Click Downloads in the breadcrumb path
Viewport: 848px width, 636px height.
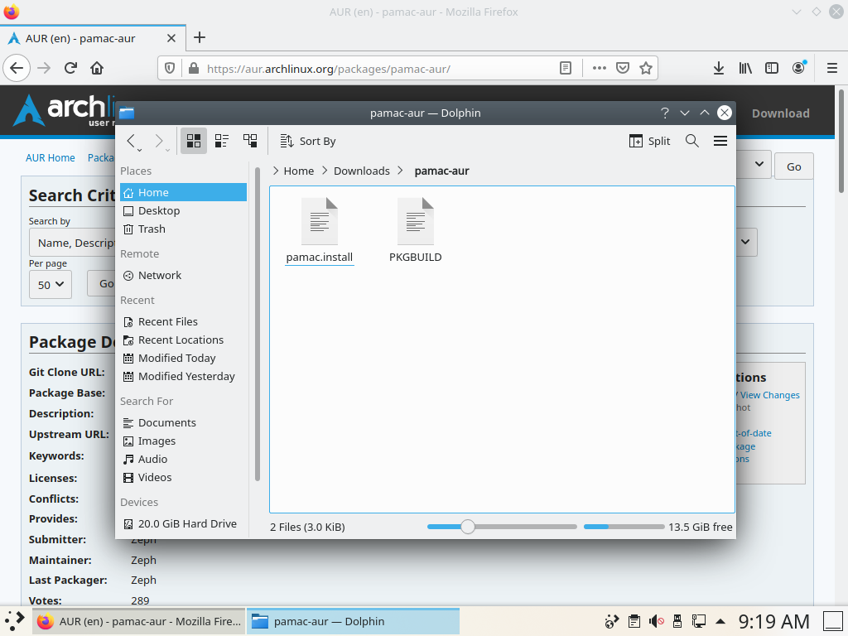[x=361, y=171]
